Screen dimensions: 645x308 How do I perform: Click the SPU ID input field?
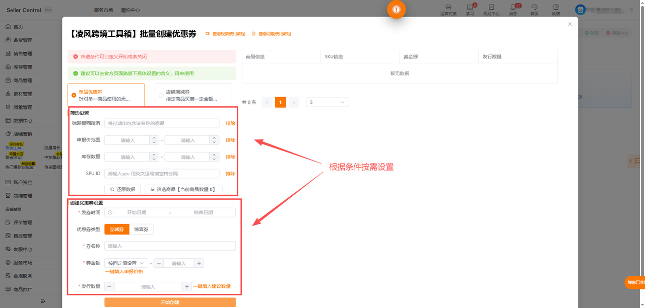click(162, 174)
